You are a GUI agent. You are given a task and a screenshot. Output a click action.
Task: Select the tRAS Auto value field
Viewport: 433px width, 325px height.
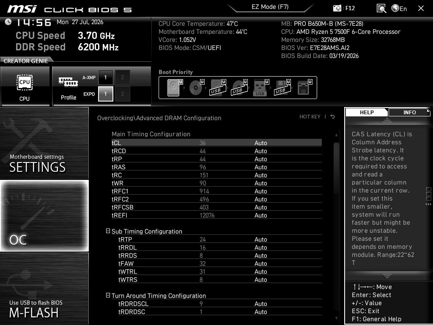260,167
